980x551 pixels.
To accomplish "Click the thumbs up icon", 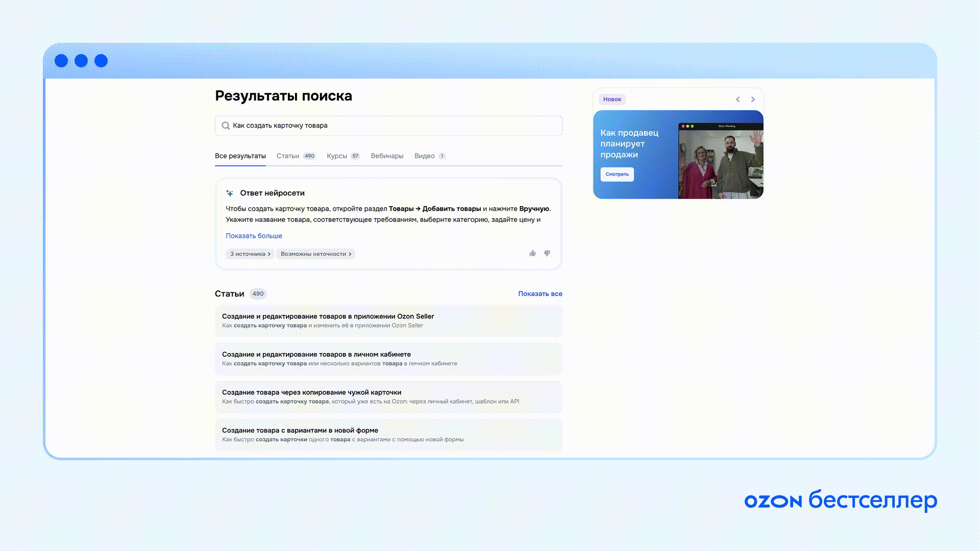I will [532, 254].
